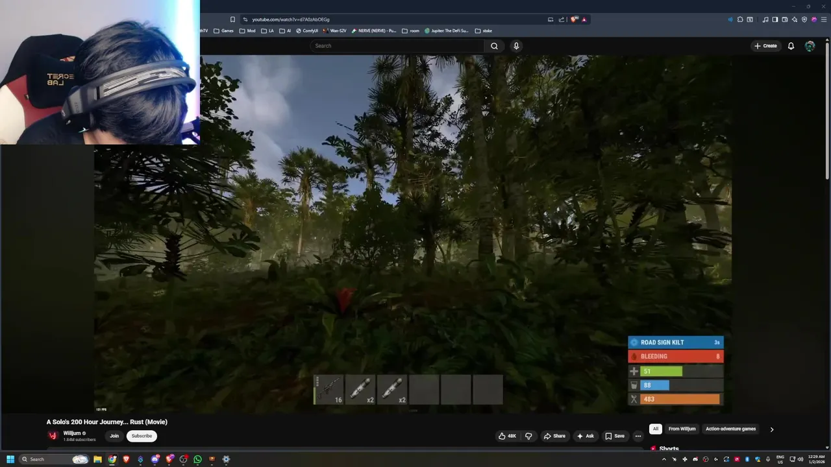Open Discord from the taskbar

pos(155,459)
